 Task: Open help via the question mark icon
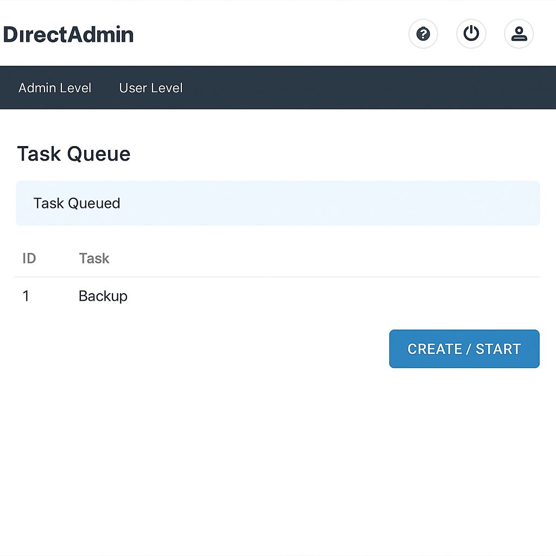click(x=423, y=34)
